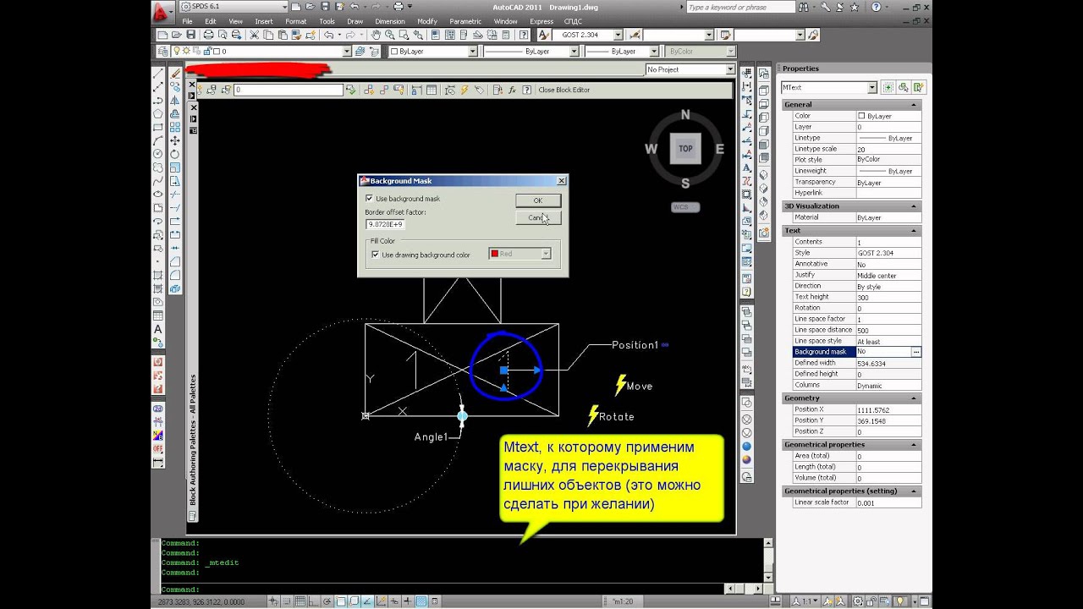Open the Express menu
Image resolution: width=1083 pixels, height=609 pixels.
pos(541,21)
